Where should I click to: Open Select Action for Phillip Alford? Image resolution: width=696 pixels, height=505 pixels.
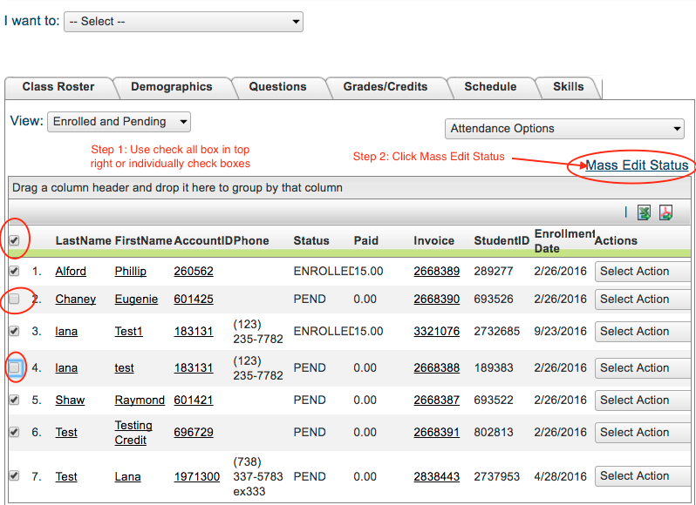point(643,272)
